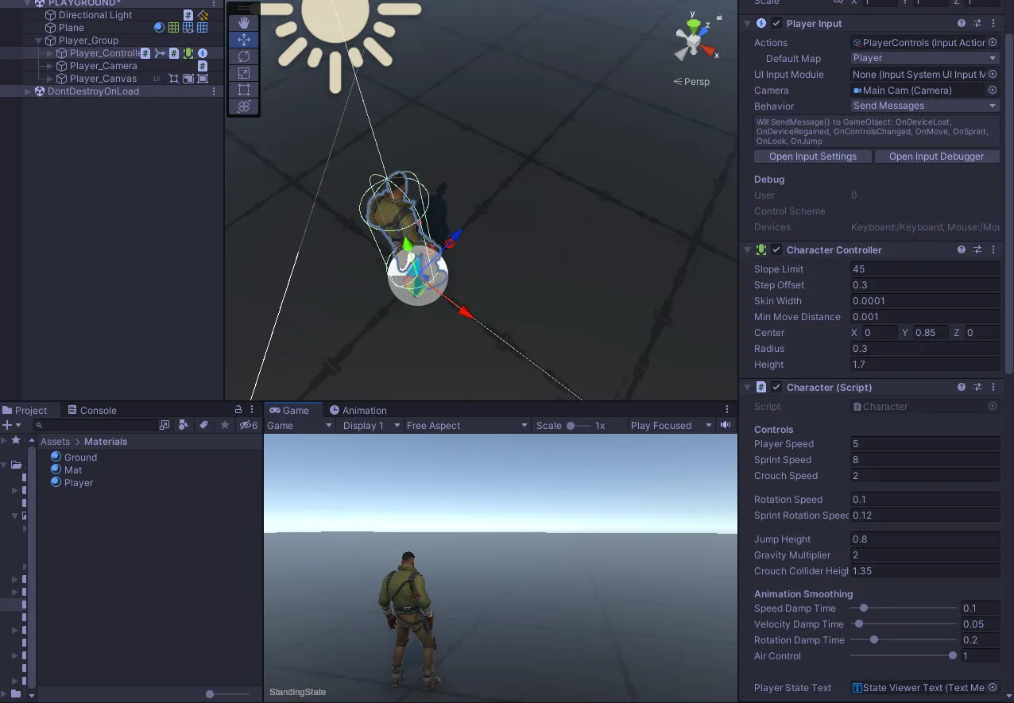1014x703 pixels.
Task: Open the Play Focused dropdown
Action: tap(671, 425)
